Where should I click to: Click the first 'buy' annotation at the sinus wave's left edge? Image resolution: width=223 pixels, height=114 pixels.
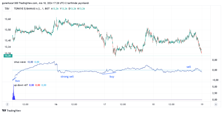click(17, 80)
